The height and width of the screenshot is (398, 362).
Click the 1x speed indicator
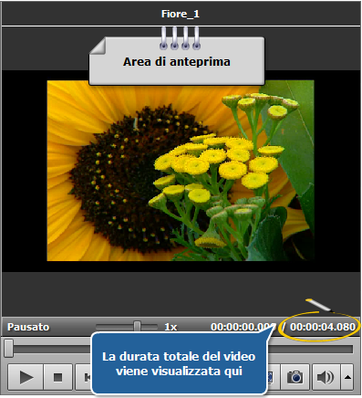pos(171,327)
